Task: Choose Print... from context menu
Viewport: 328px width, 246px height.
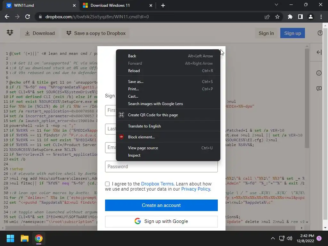Action: click(x=168, y=89)
